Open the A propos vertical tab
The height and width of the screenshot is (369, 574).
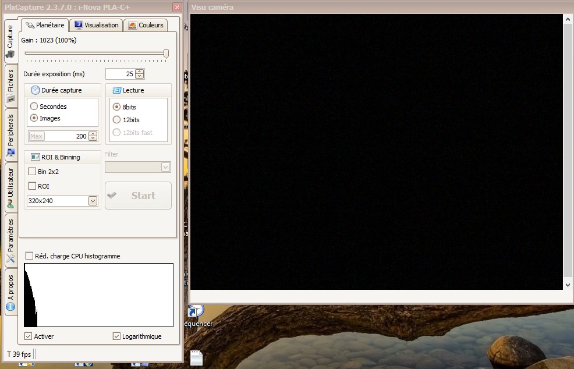(x=10, y=292)
